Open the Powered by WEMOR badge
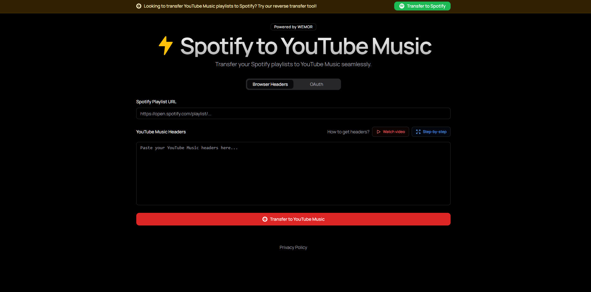Viewport: 591px width, 292px height. point(293,27)
